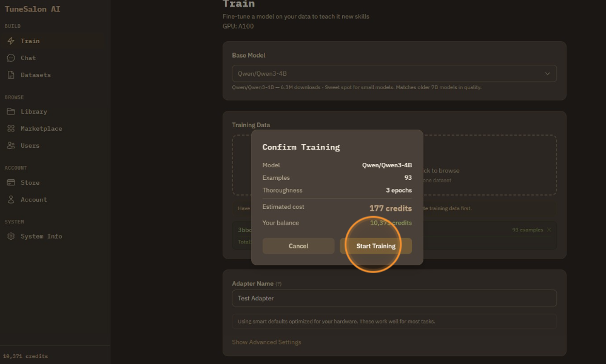
Task: Click the TuneSalon AI logo
Action: point(32,9)
